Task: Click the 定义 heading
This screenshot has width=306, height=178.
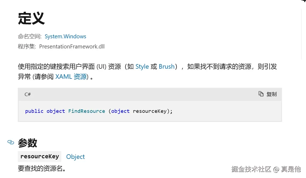Action: [x=31, y=18]
